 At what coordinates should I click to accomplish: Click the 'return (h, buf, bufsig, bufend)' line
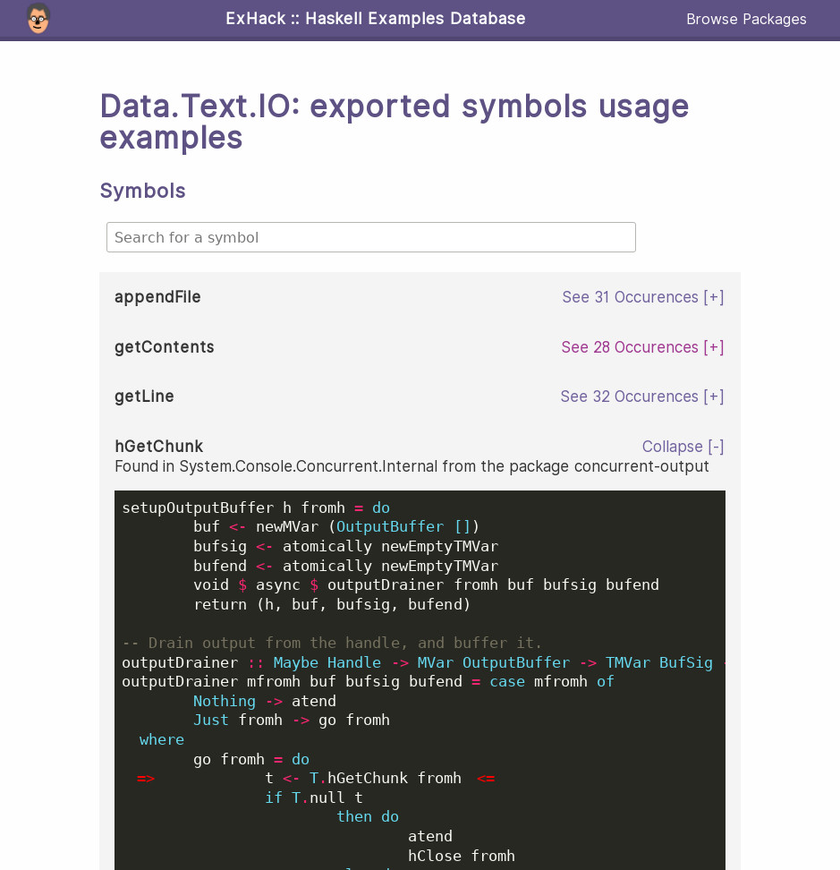point(332,604)
